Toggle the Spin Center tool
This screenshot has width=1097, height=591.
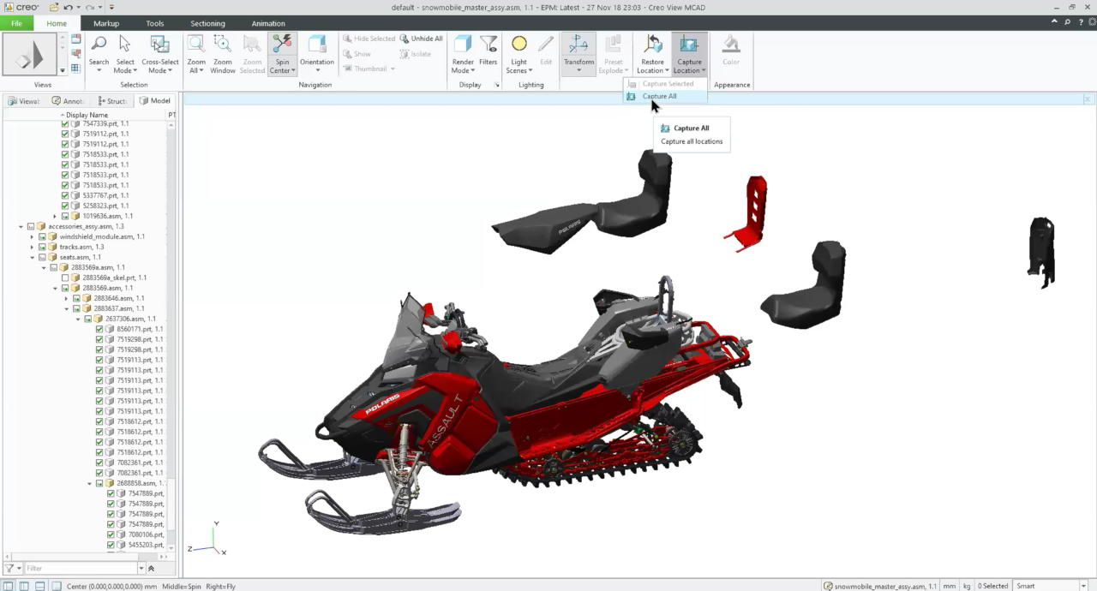click(281, 53)
